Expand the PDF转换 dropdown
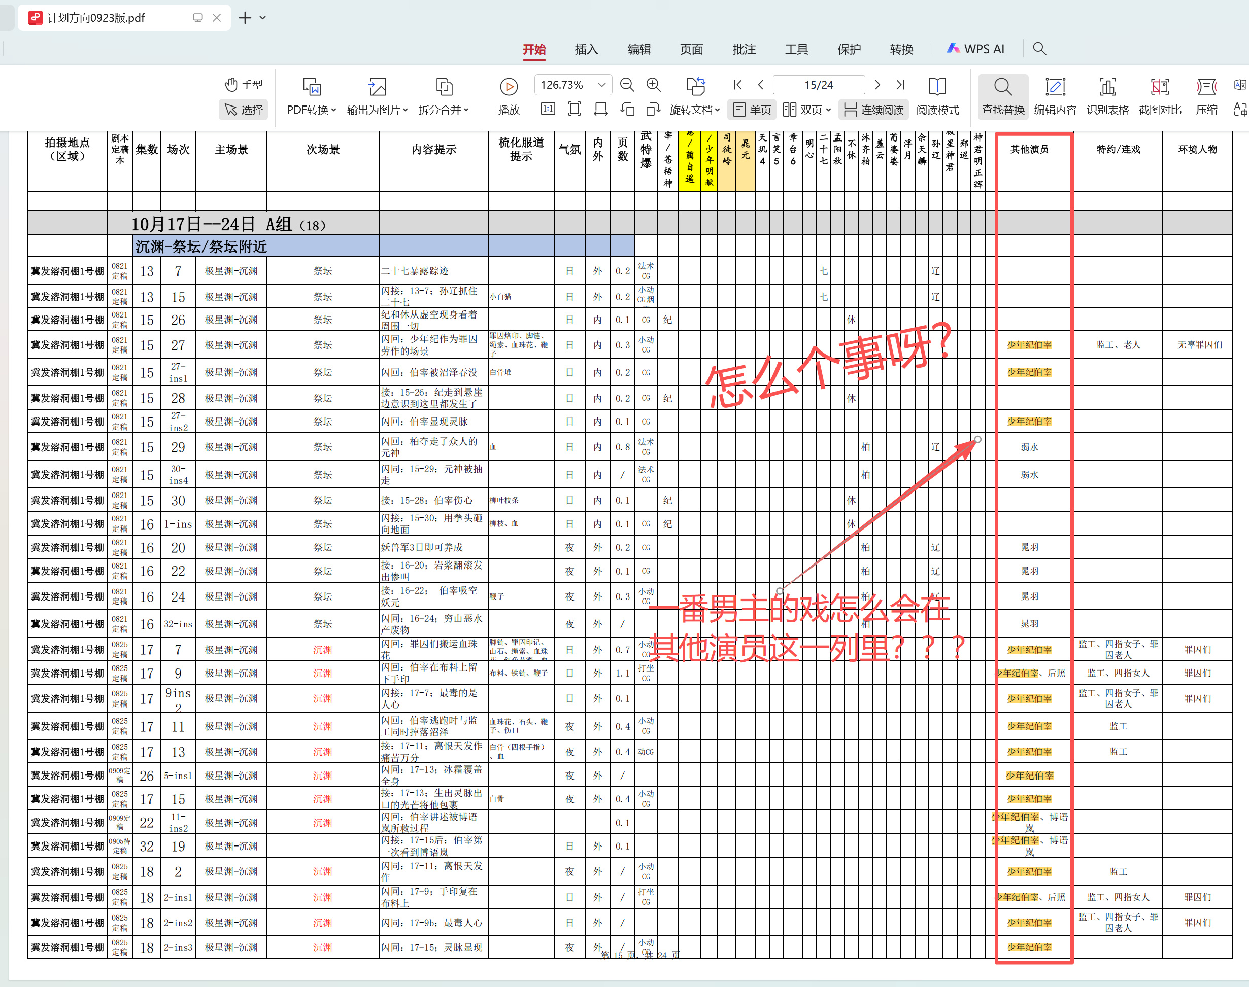This screenshot has height=987, width=1249. tap(311, 110)
